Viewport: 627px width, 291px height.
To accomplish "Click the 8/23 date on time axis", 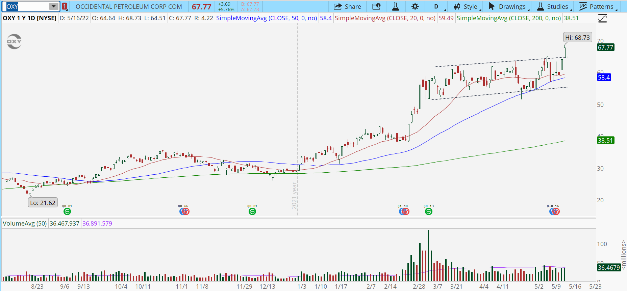I will tap(37, 286).
